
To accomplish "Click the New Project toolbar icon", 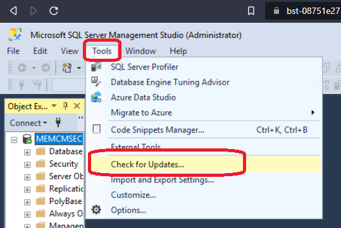I will click(x=67, y=68).
